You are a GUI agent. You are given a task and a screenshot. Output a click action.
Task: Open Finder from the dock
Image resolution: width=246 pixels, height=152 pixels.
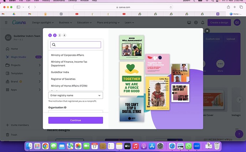click(29, 146)
